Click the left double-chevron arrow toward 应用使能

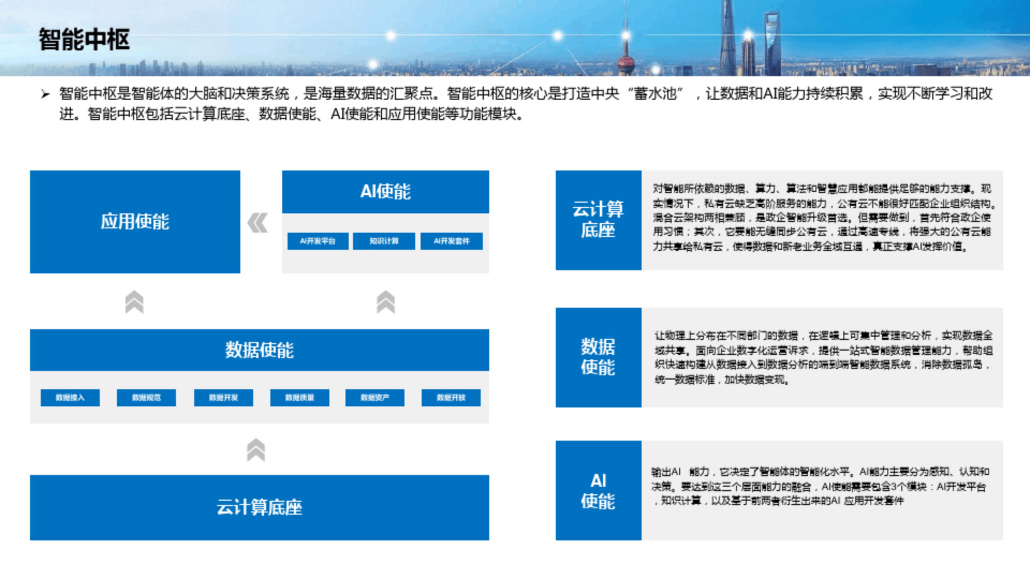click(258, 222)
